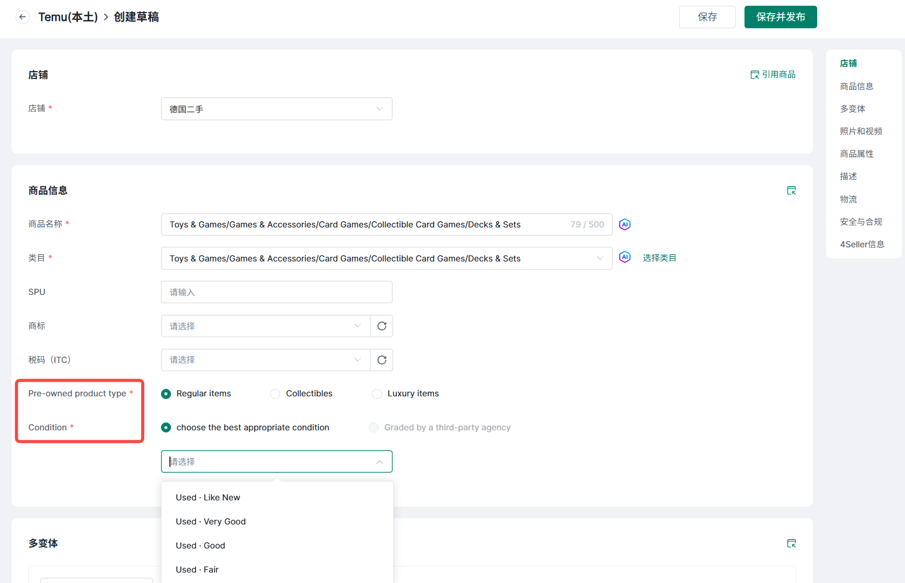
Task: Jump to 照片和视频 section in sidebar
Action: coord(861,131)
